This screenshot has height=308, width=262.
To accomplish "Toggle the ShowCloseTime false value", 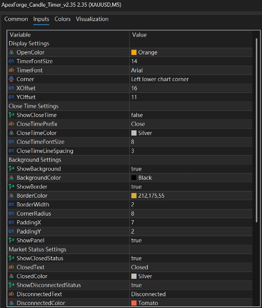I will click(191, 115).
